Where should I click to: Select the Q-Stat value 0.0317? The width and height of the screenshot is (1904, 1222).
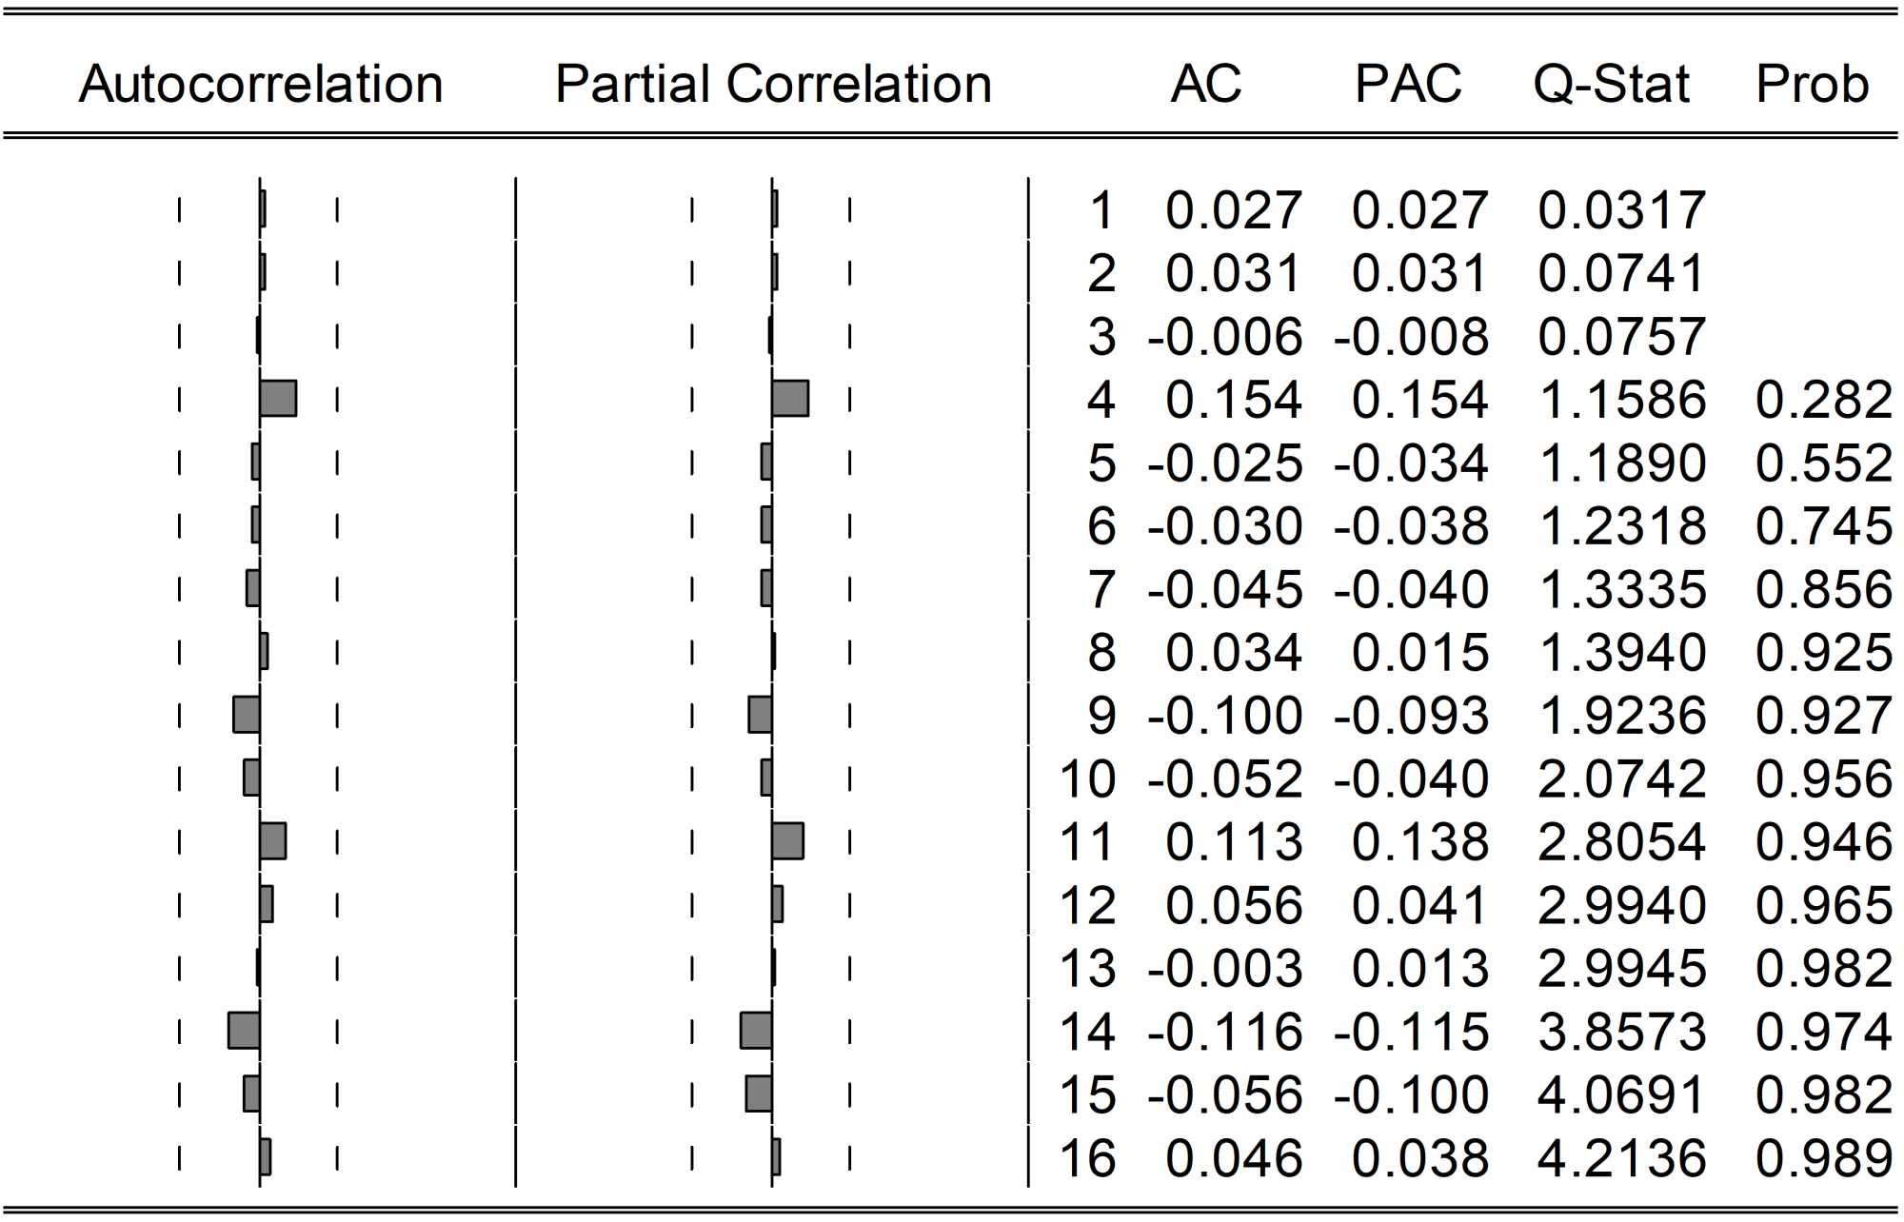[1621, 210]
